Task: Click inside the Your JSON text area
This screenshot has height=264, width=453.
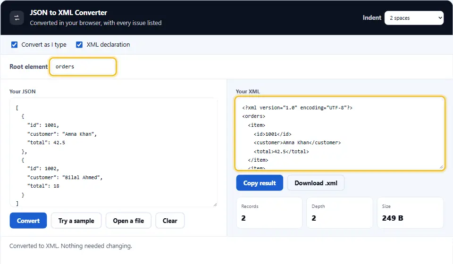Action: [113, 152]
